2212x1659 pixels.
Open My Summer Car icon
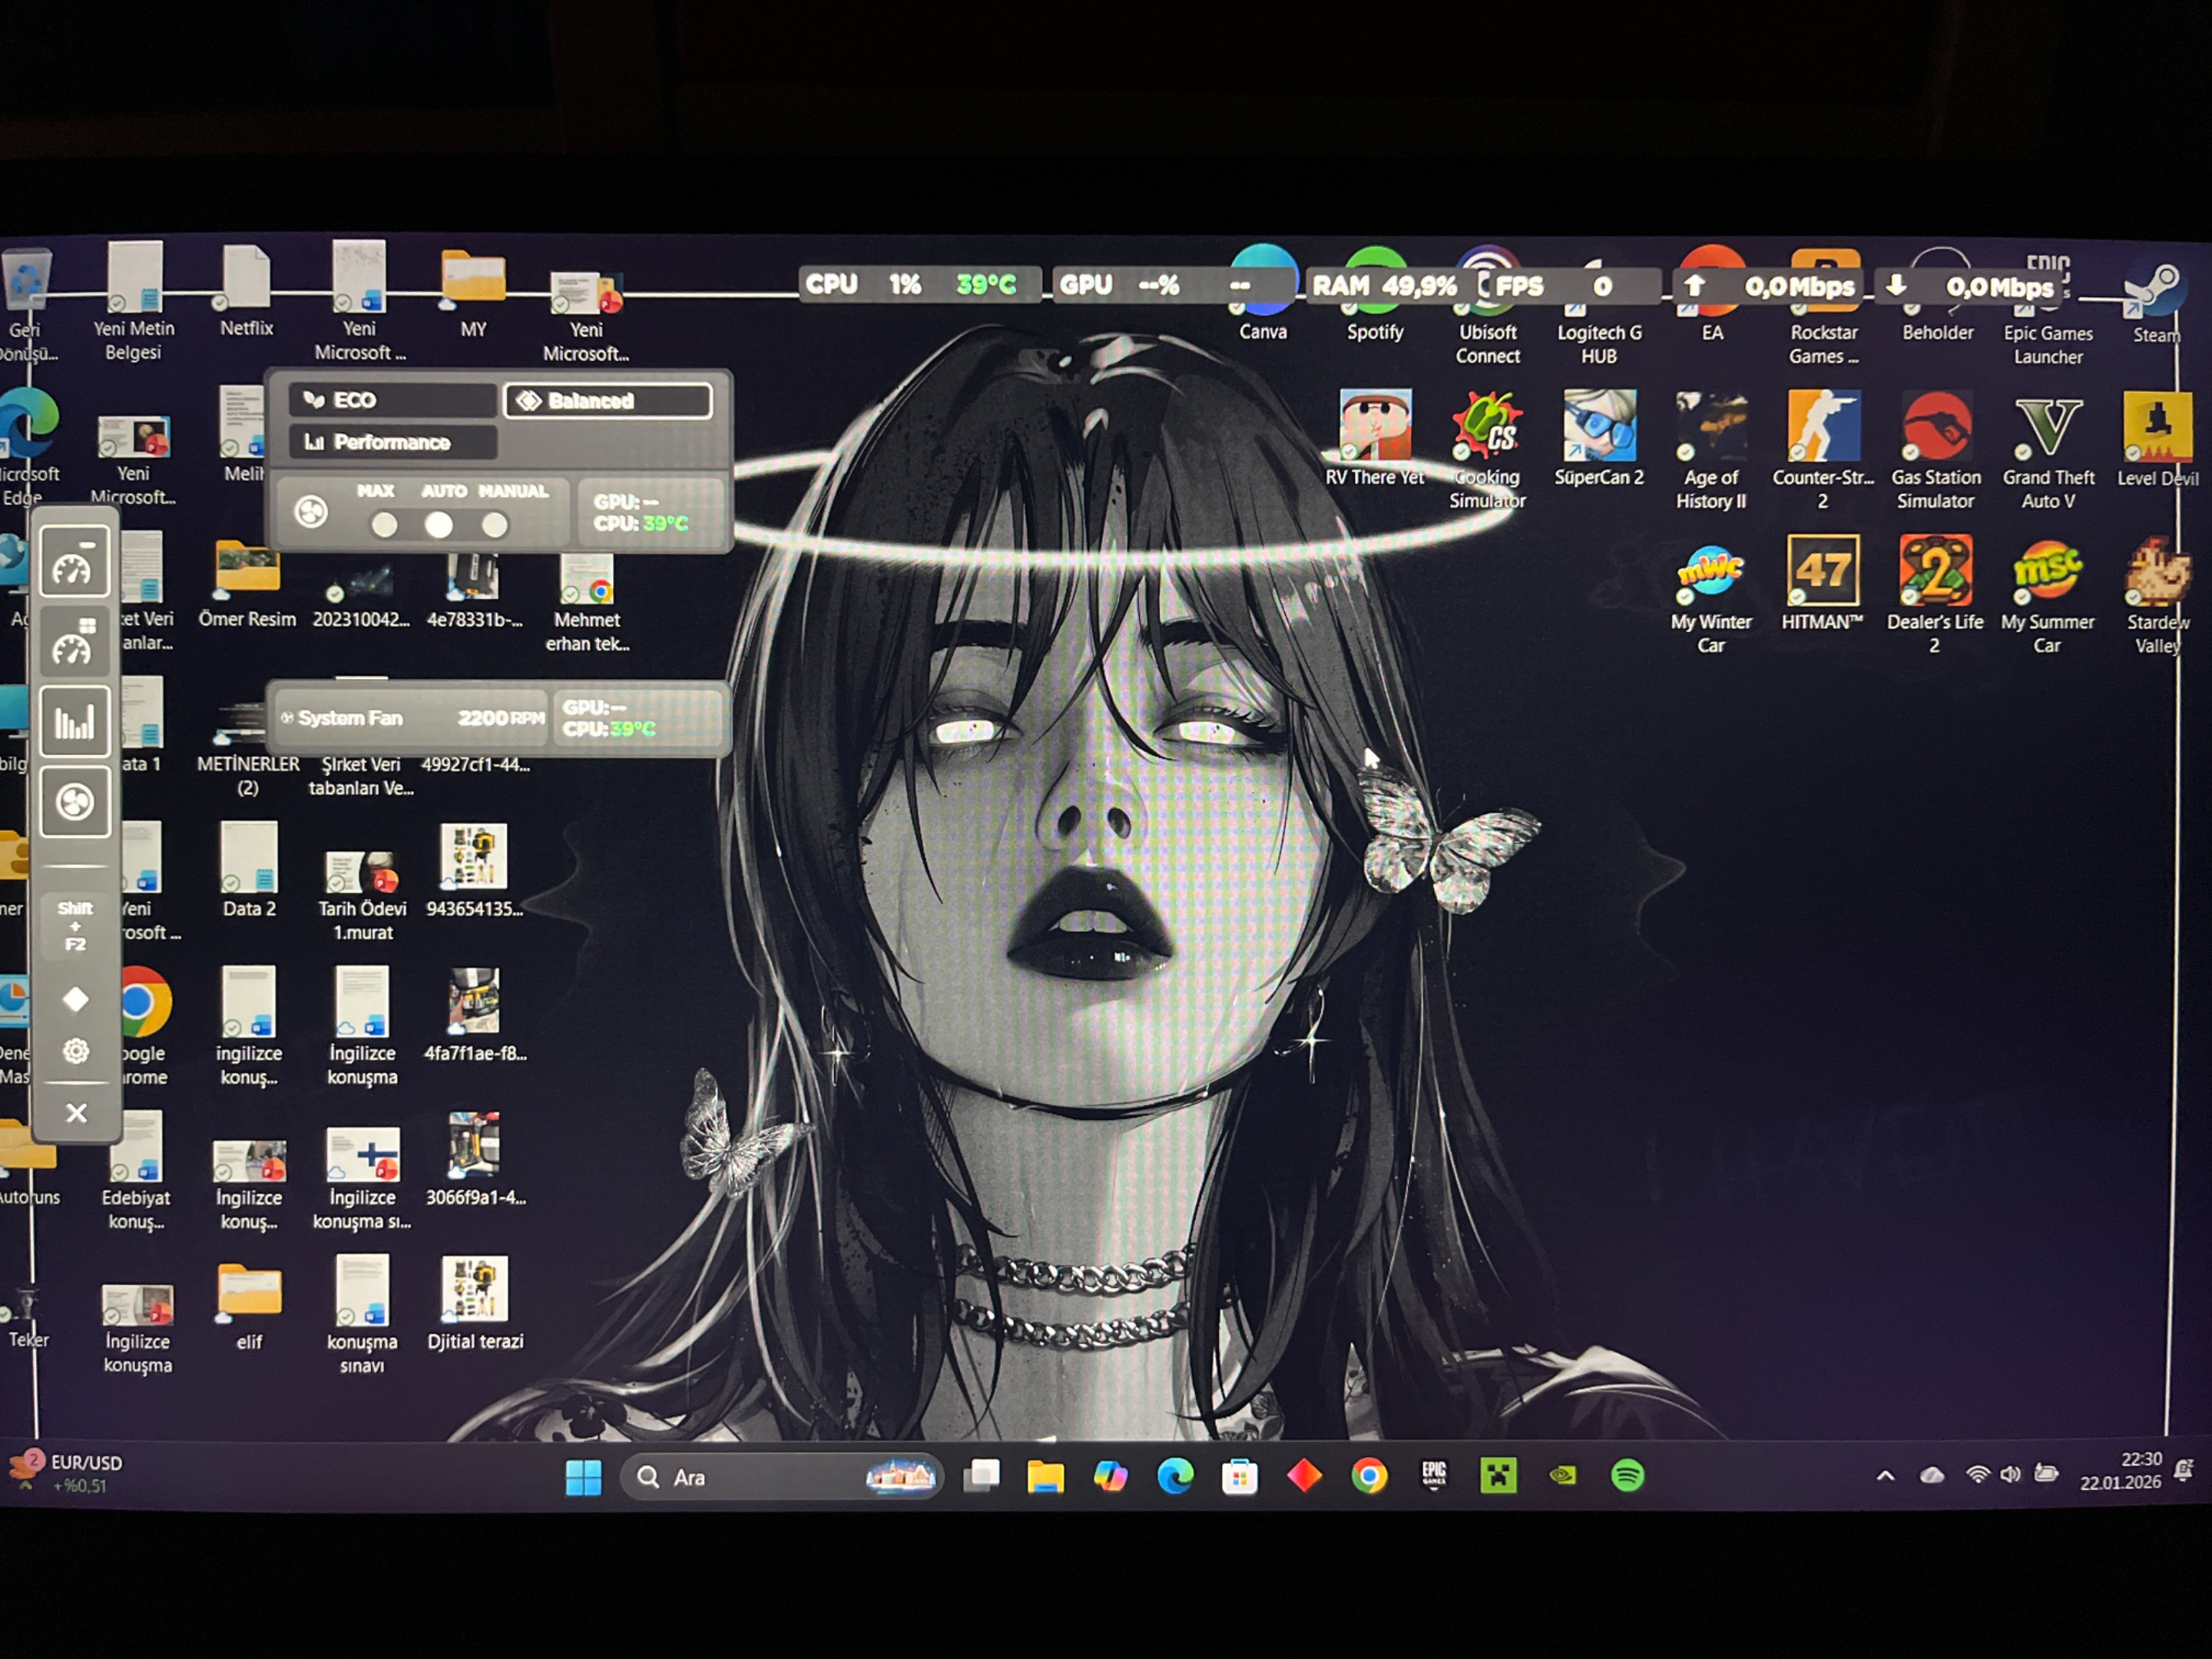[x=2047, y=595]
